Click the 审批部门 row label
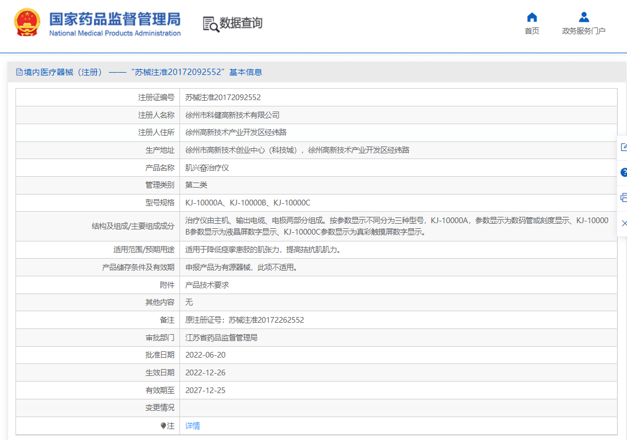 click(x=160, y=338)
